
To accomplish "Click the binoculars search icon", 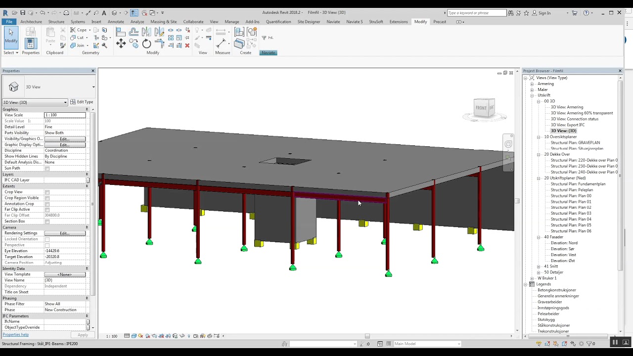I will pyautogui.click(x=510, y=13).
